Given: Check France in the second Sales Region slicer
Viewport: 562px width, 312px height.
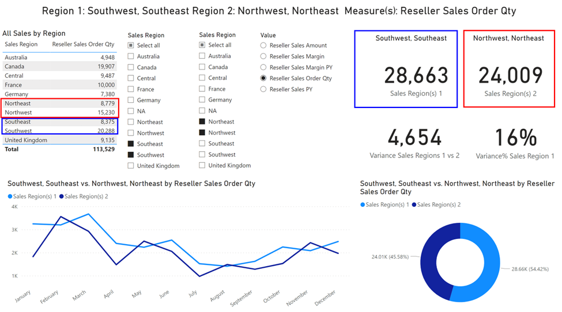Looking at the screenshot, I should 202,88.
